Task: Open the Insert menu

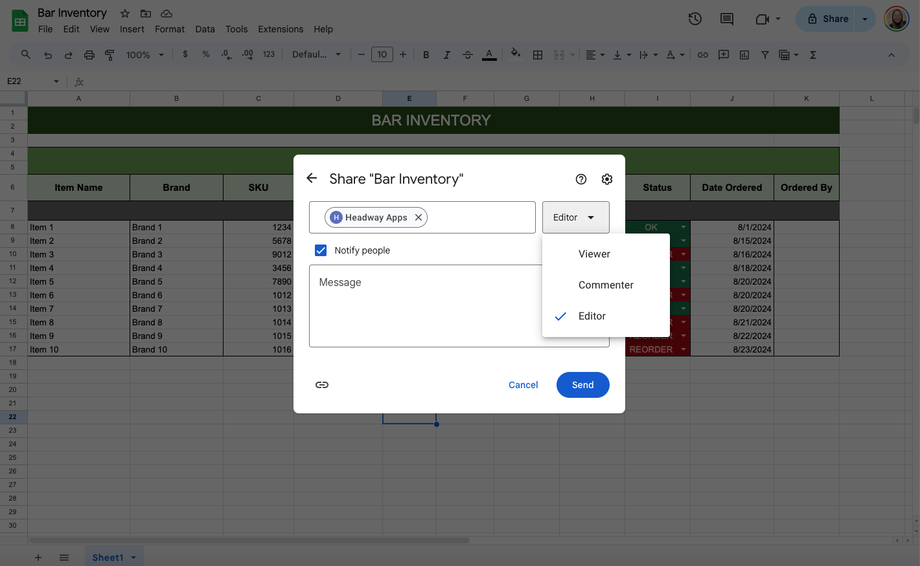Action: pos(132,29)
